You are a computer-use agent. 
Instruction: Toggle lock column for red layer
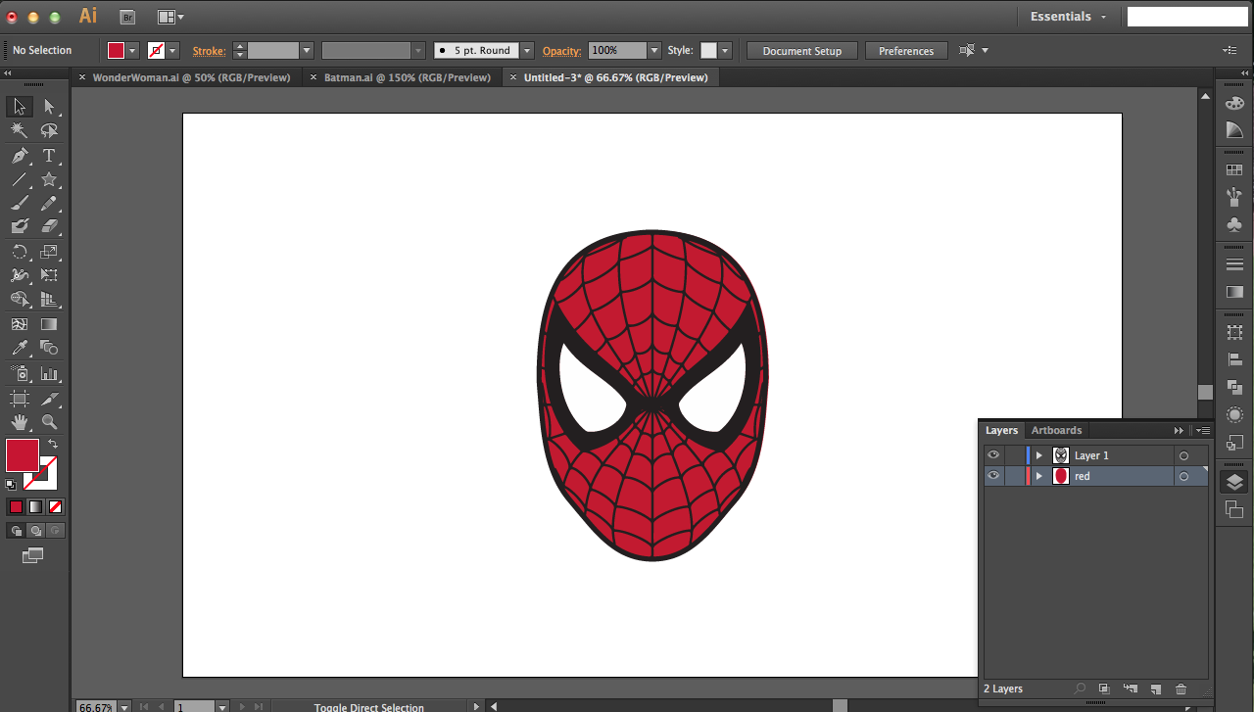pyautogui.click(x=1013, y=476)
